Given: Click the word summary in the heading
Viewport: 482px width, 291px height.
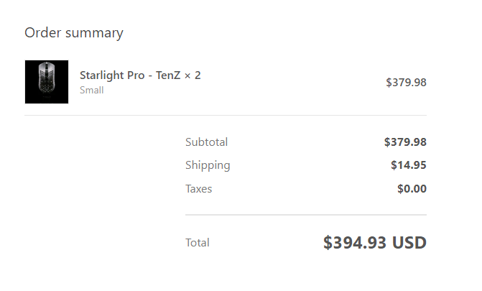Looking at the screenshot, I should tap(94, 34).
